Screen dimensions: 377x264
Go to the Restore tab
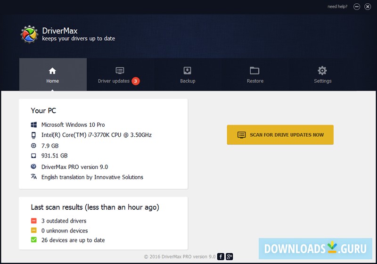click(x=255, y=74)
